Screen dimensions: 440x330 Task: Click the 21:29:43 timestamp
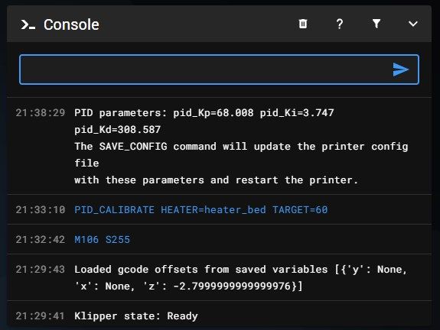click(x=41, y=270)
